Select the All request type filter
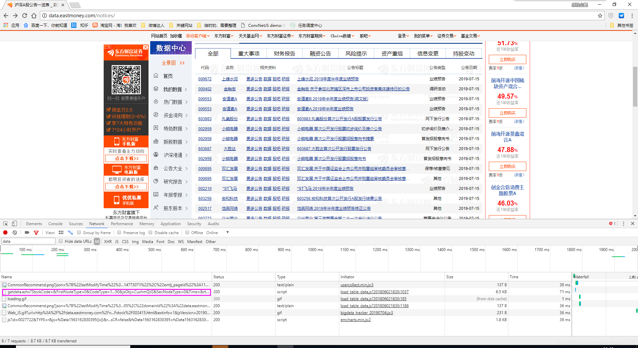 click(x=97, y=241)
